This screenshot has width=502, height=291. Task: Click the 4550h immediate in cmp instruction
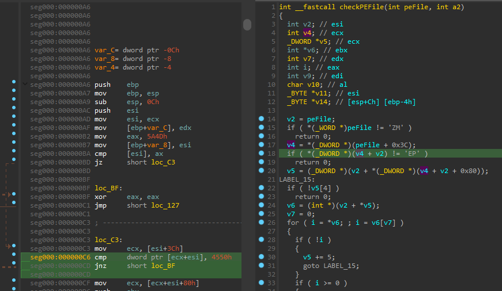click(x=221, y=257)
